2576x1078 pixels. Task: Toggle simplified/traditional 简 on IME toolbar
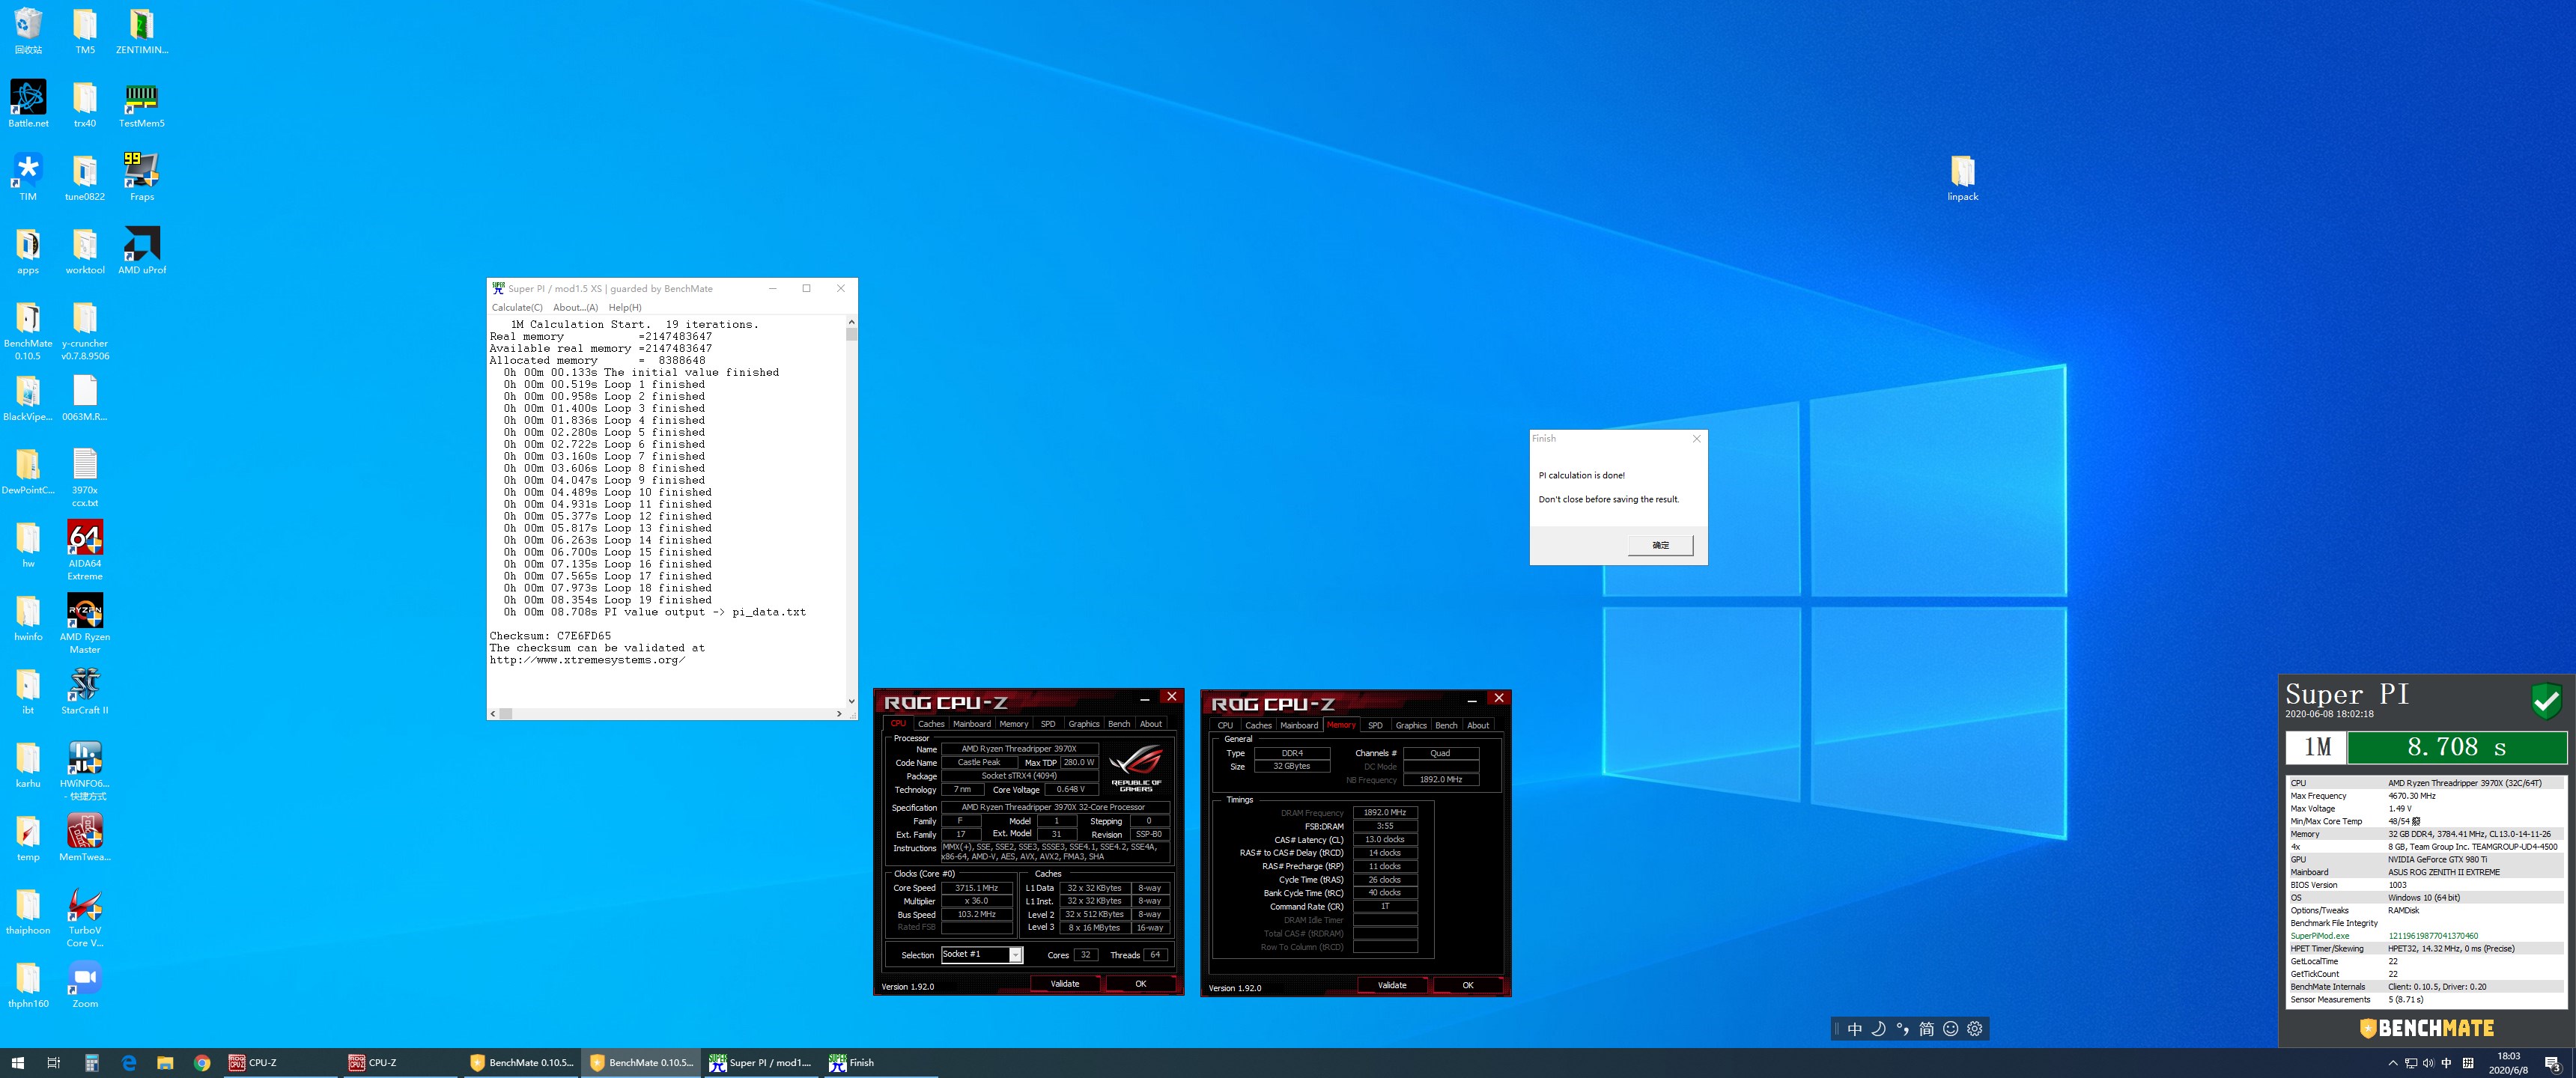pyautogui.click(x=1926, y=1028)
